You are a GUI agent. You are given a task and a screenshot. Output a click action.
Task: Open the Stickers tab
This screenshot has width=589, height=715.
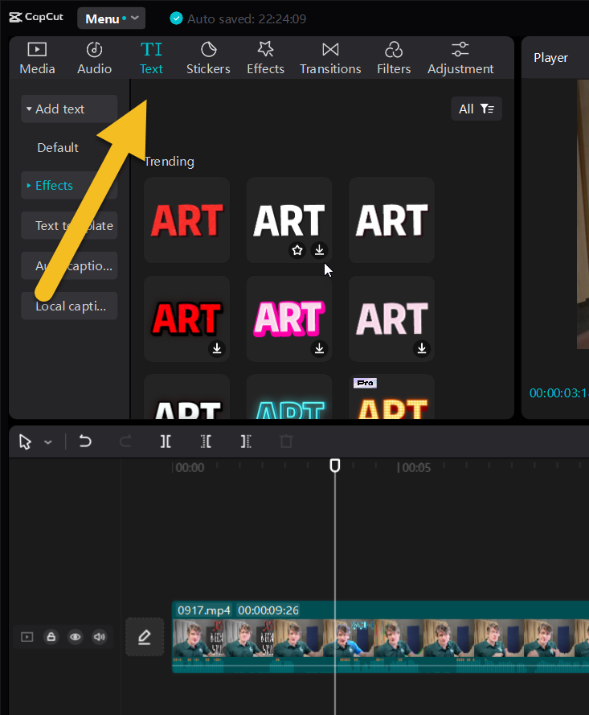208,59
